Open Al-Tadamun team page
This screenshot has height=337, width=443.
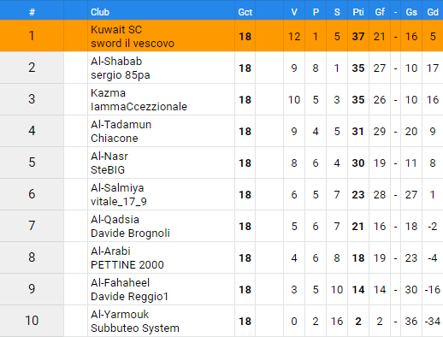pos(121,125)
